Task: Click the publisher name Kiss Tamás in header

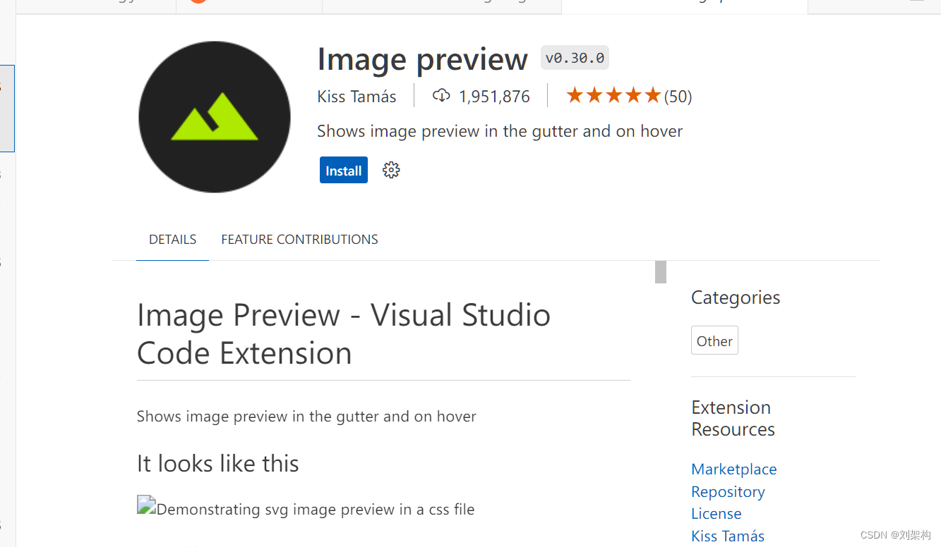Action: [x=356, y=97]
